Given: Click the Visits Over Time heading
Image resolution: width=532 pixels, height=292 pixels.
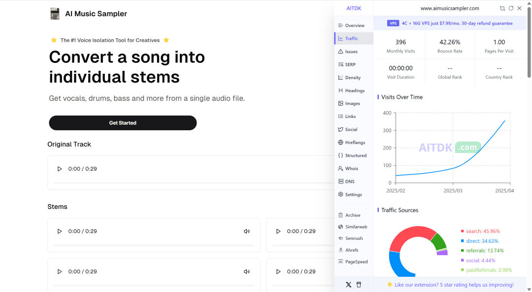Looking at the screenshot, I should (402, 97).
